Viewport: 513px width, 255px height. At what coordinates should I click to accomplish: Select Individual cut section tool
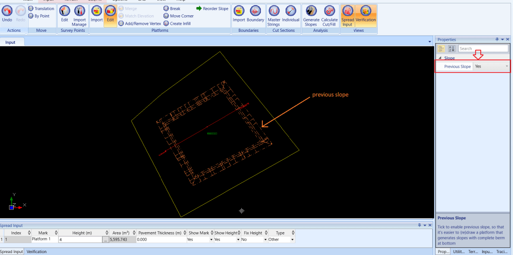291,14
